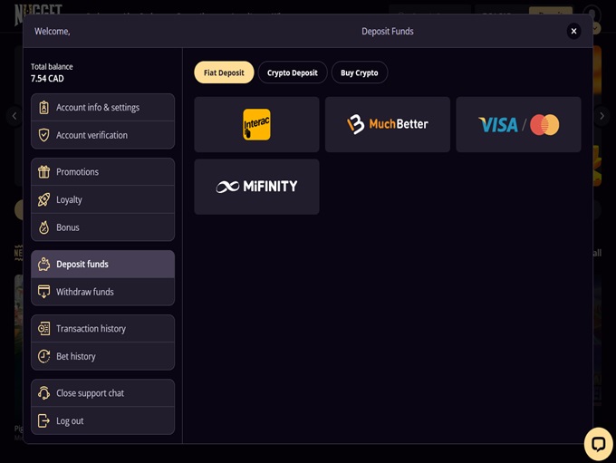Click the Account info & settings icon
The height and width of the screenshot is (463, 616).
coord(43,107)
